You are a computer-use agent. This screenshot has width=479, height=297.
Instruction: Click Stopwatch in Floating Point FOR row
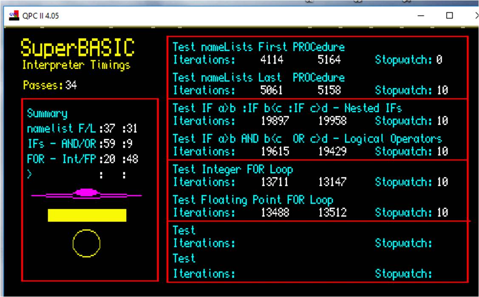coord(411,213)
